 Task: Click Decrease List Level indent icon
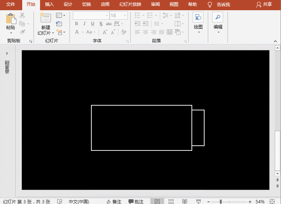tap(138, 24)
